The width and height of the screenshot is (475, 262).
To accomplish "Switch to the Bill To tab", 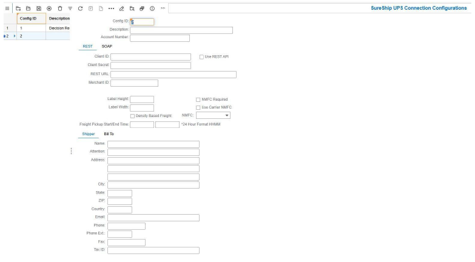I will pos(109,134).
